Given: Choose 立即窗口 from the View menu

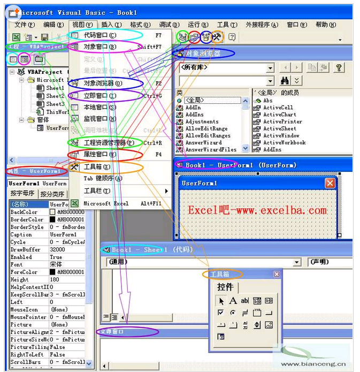Looking at the screenshot, I should 100,95.
